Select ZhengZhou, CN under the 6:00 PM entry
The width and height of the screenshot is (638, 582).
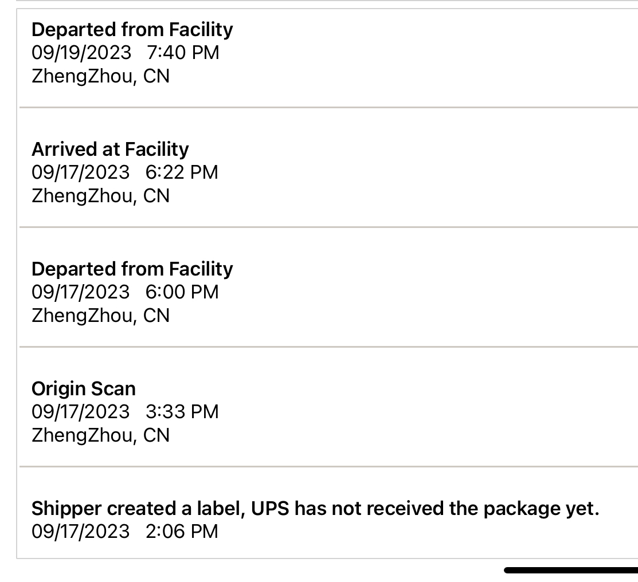[x=100, y=316]
